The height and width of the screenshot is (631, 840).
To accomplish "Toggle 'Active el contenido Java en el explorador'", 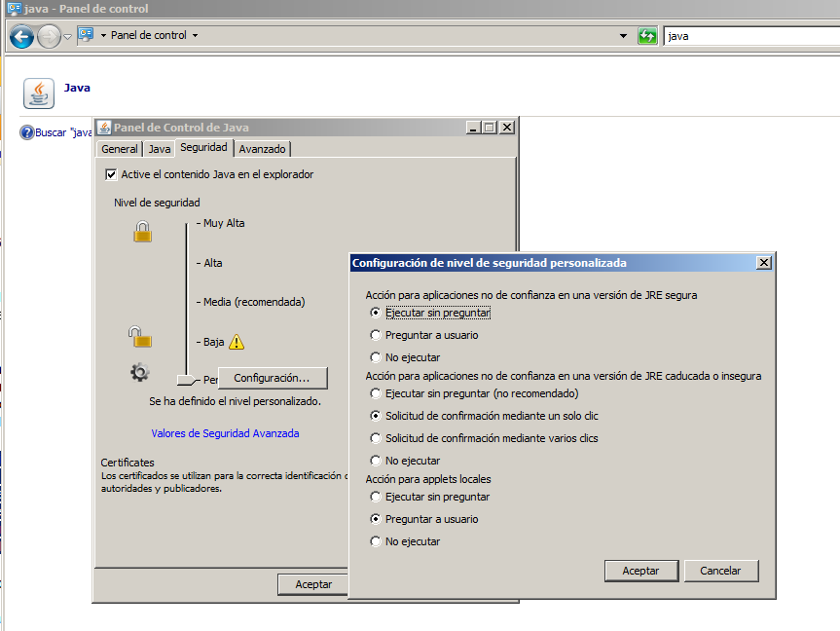I will click(x=111, y=174).
